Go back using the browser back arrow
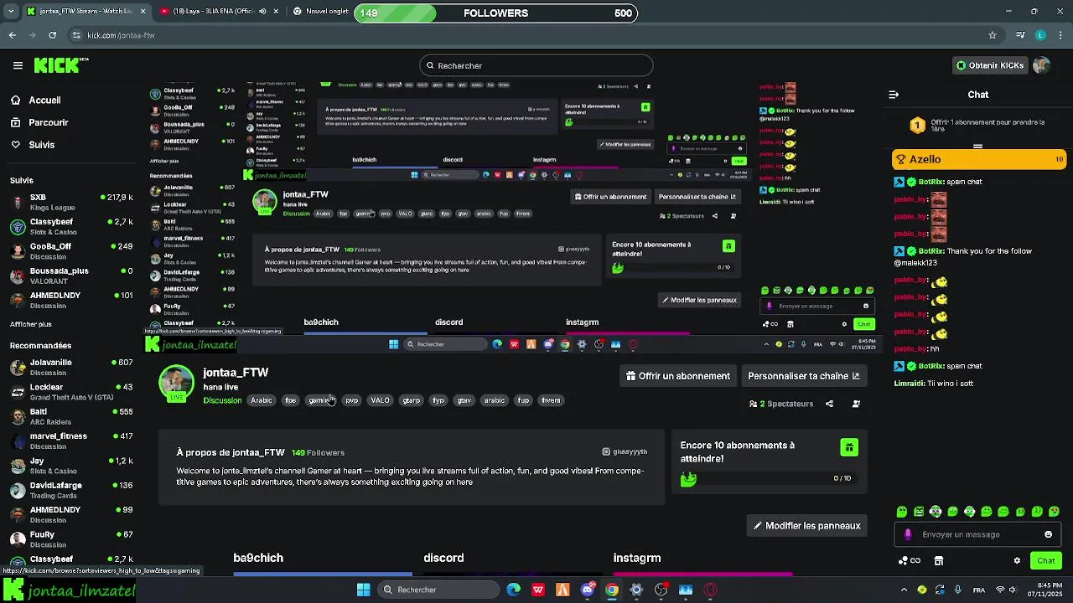Viewport: 1073px width, 603px height. [x=12, y=35]
